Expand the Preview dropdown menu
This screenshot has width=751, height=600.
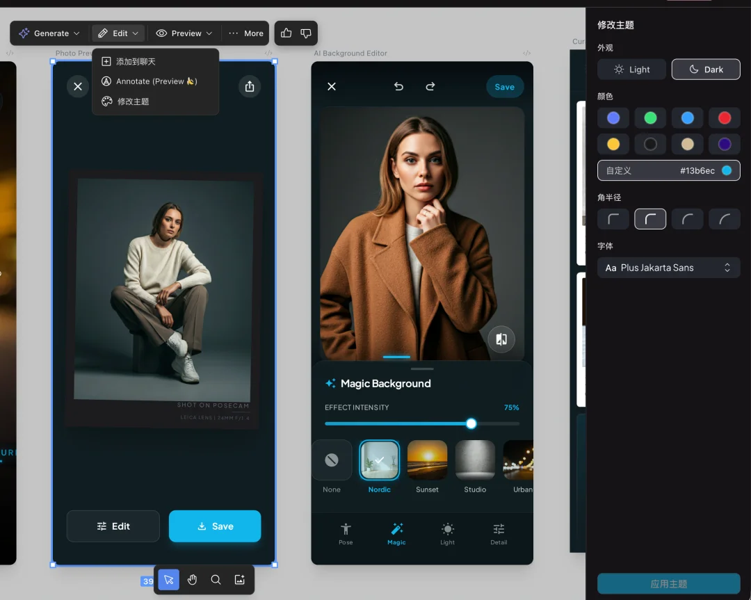(x=184, y=33)
